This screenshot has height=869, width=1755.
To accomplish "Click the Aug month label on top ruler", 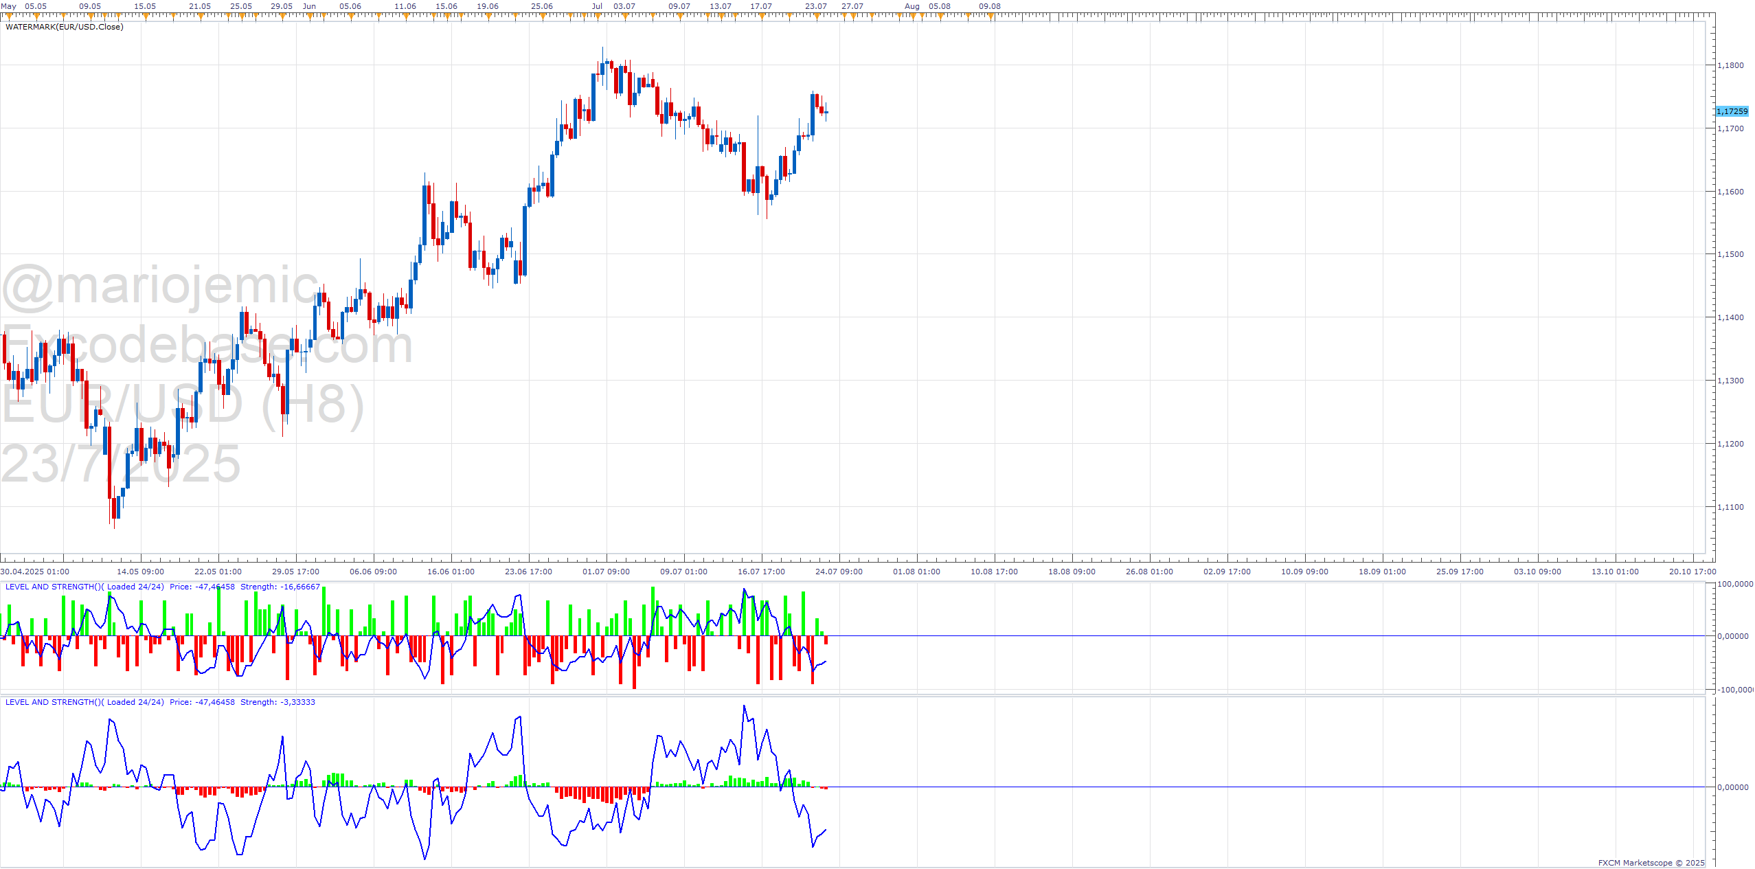I will tap(912, 6).
